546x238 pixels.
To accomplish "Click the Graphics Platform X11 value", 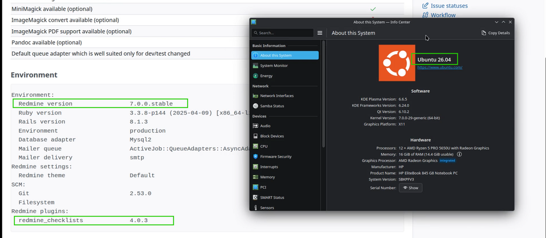I will (402, 124).
